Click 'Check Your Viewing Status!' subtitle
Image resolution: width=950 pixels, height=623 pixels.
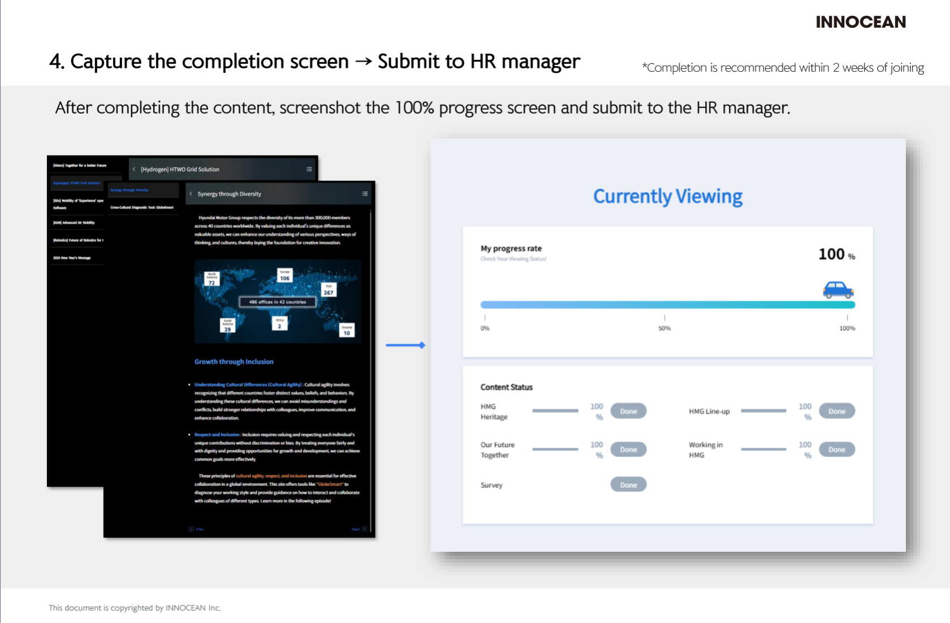coord(513,259)
